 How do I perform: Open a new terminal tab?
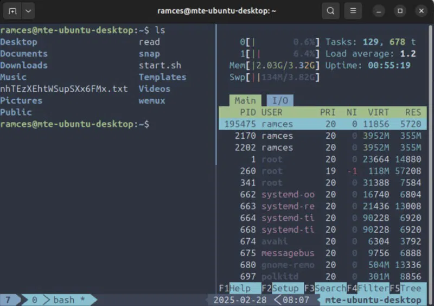[12, 11]
